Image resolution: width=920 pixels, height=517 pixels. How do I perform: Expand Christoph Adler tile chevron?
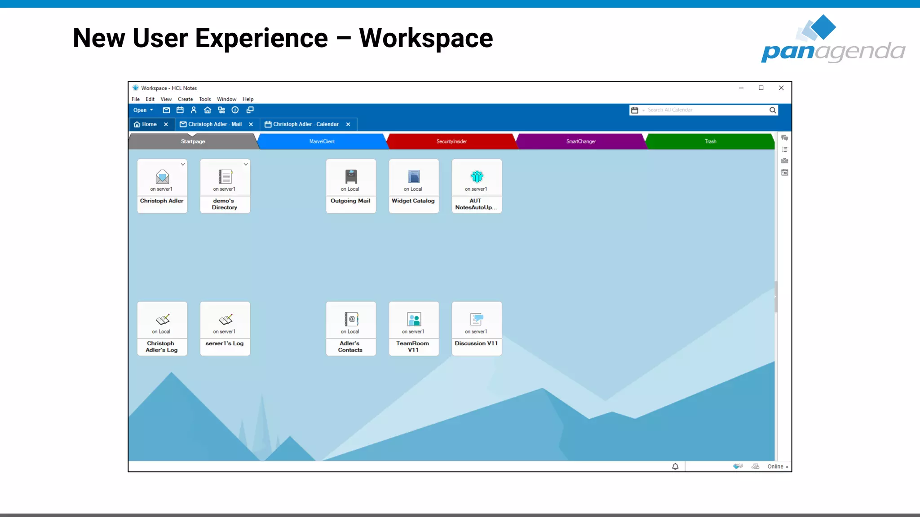(183, 164)
